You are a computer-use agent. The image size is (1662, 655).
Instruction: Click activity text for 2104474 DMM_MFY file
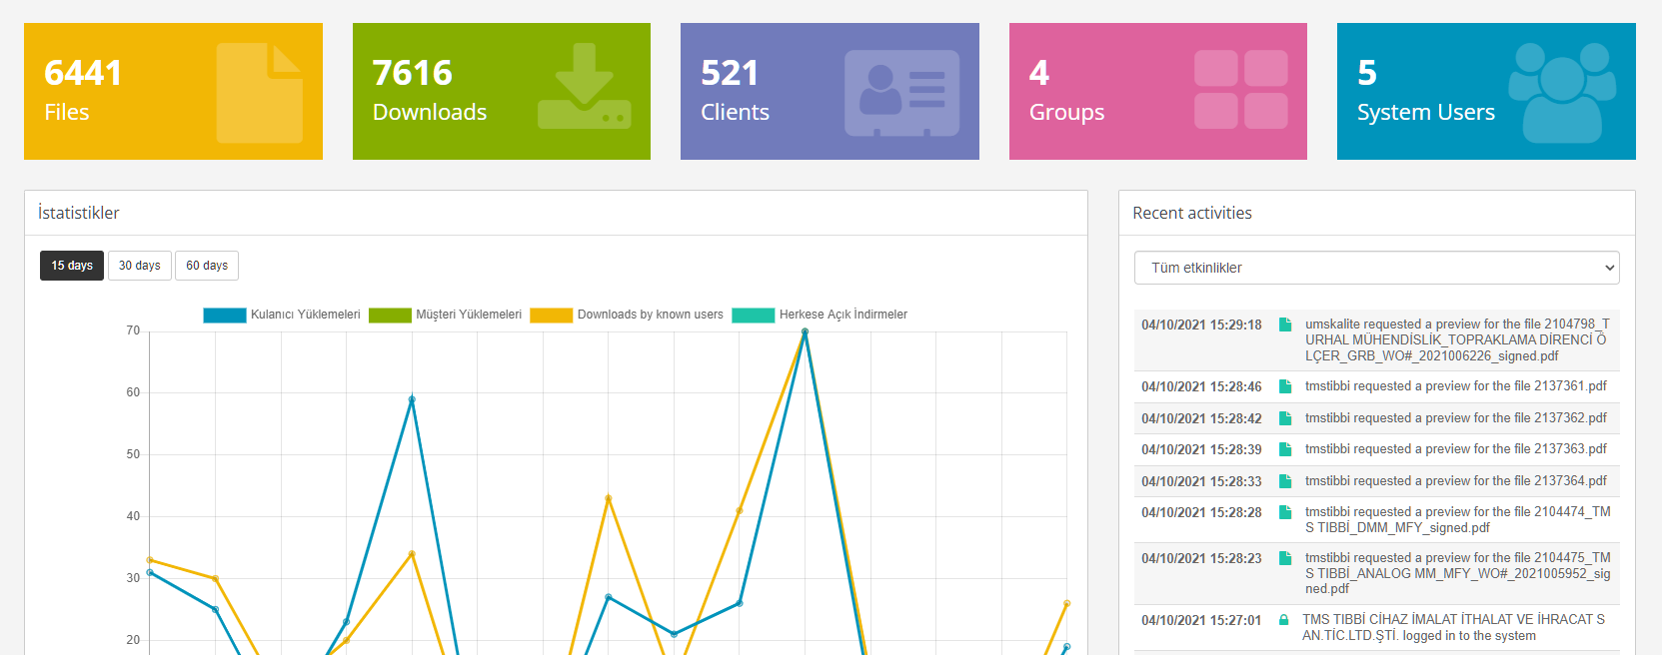1458,519
